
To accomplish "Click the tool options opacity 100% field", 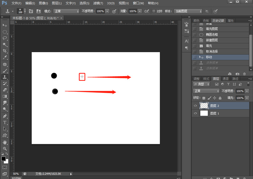I will click(x=100, y=11).
